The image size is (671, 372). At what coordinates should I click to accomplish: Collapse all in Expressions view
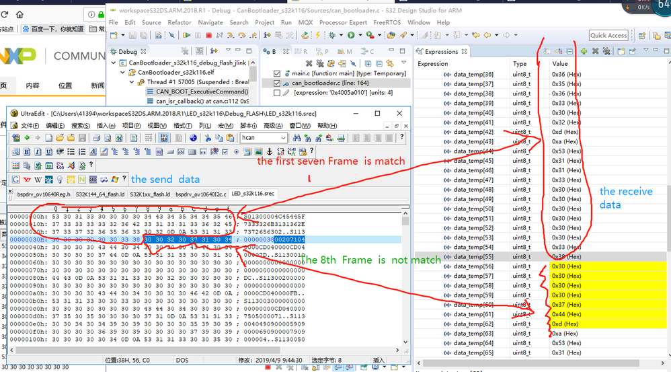tap(569, 51)
